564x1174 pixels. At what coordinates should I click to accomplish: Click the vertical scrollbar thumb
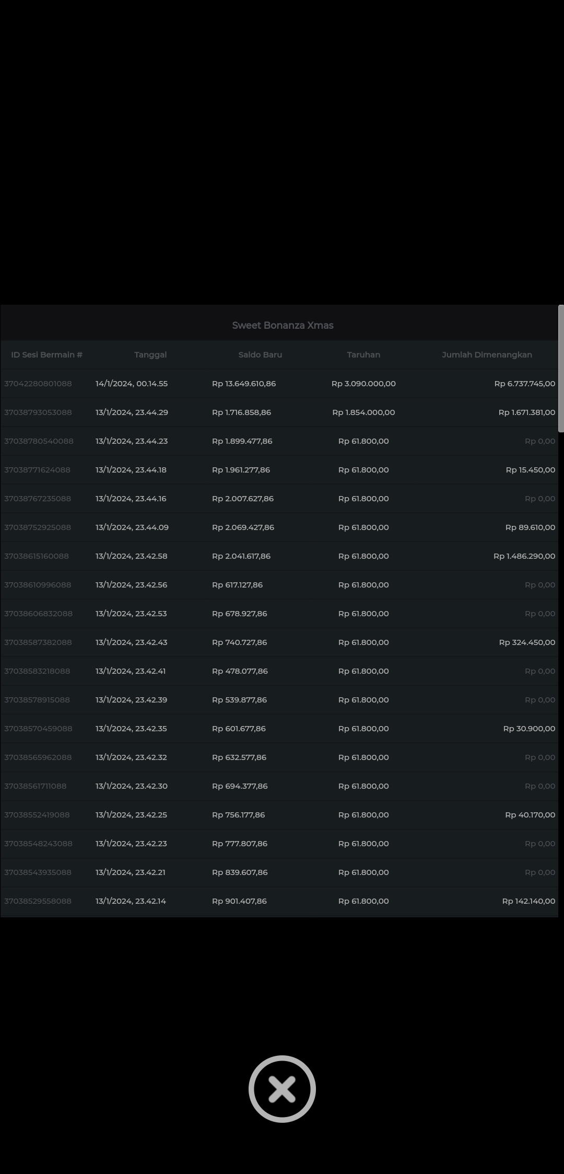pos(561,368)
